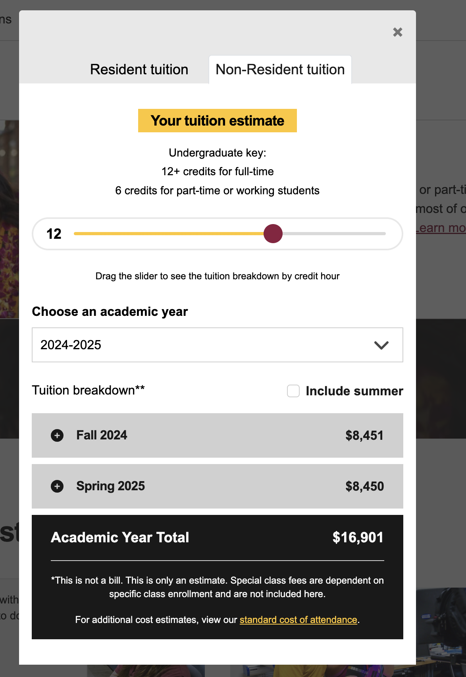The width and height of the screenshot is (466, 677).
Task: Click the maroon credit-hour slider handle
Action: tap(273, 234)
